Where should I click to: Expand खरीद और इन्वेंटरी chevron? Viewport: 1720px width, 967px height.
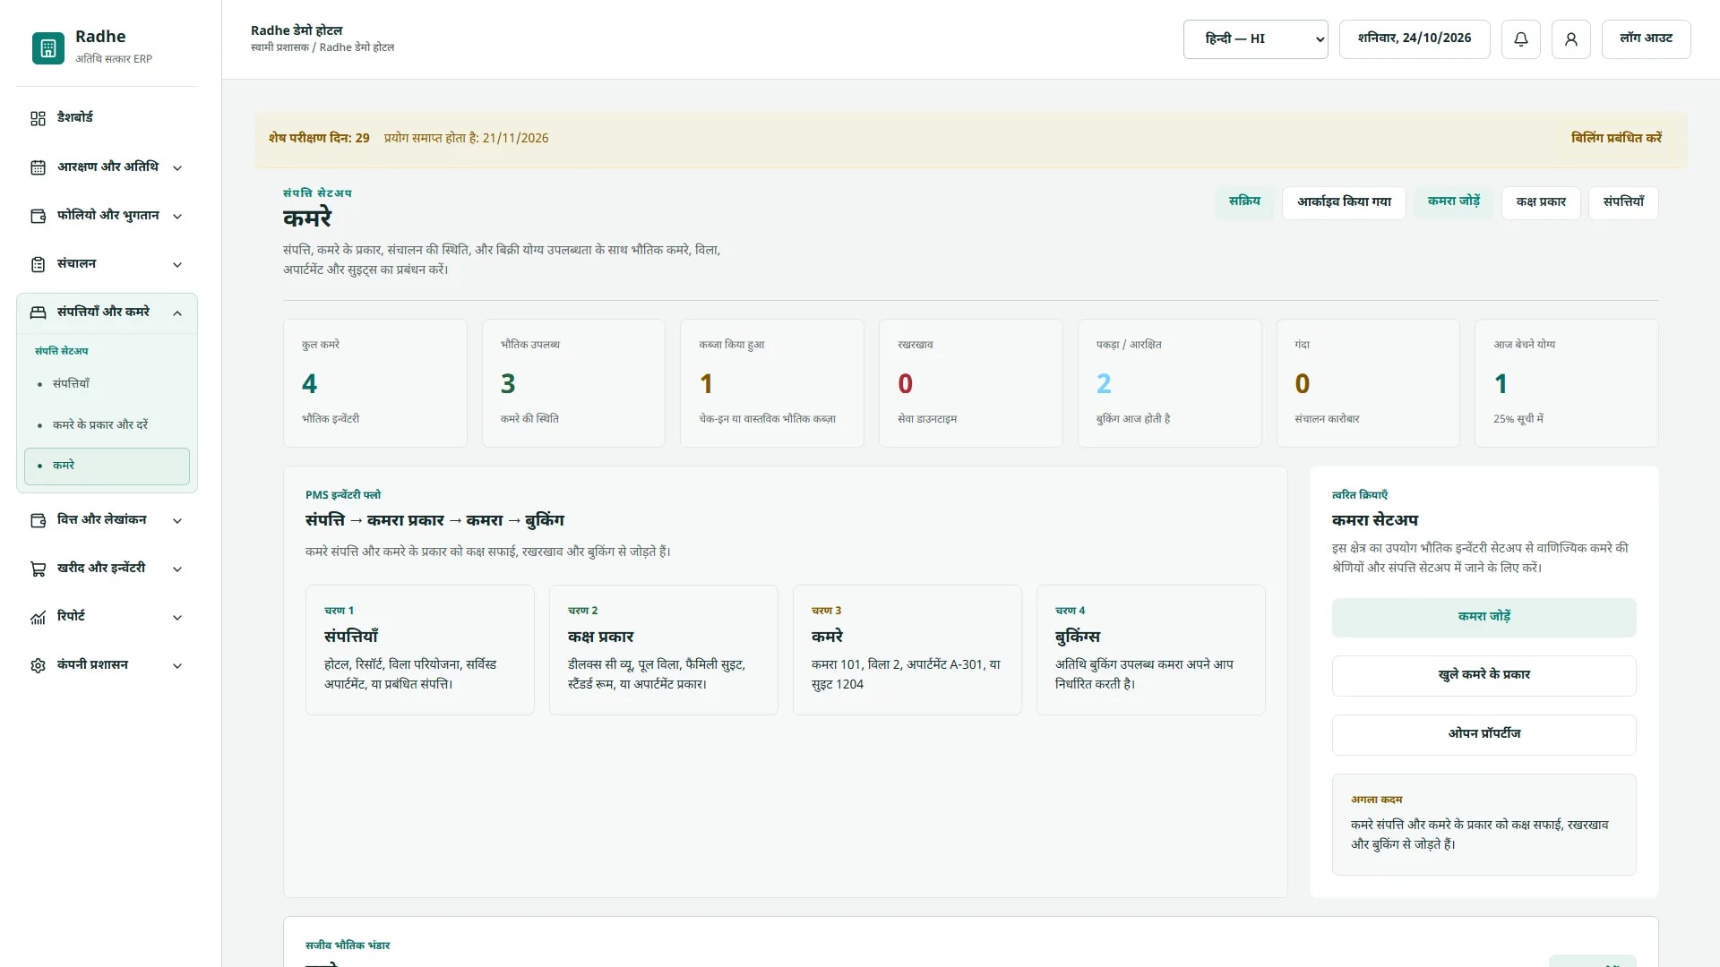point(177,569)
